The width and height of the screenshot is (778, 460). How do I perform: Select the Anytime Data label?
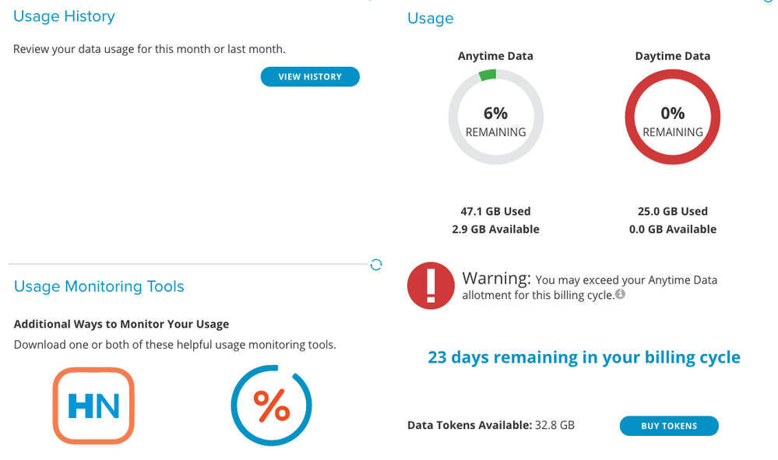[495, 56]
